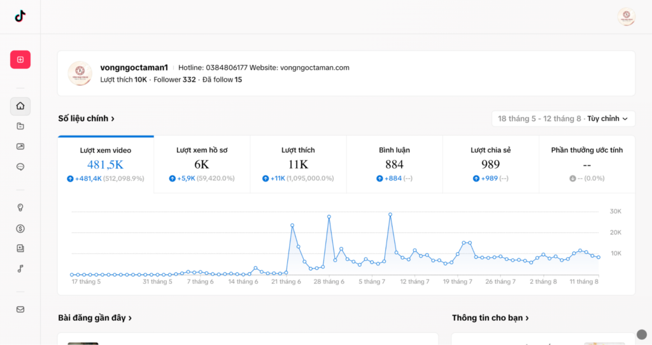Click the red upload plus button
The width and height of the screenshot is (652, 345).
[20, 59]
